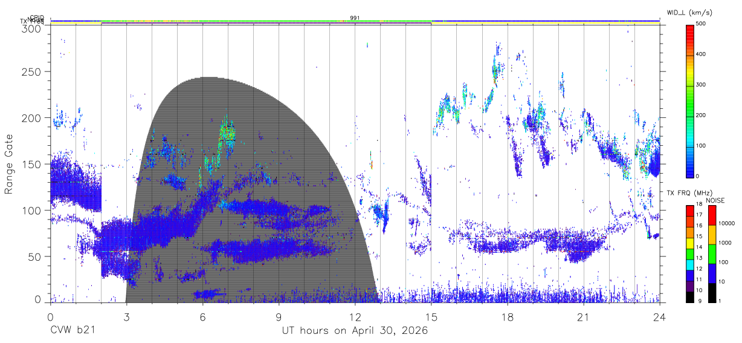Click the 991 CPID value at top

coord(355,18)
